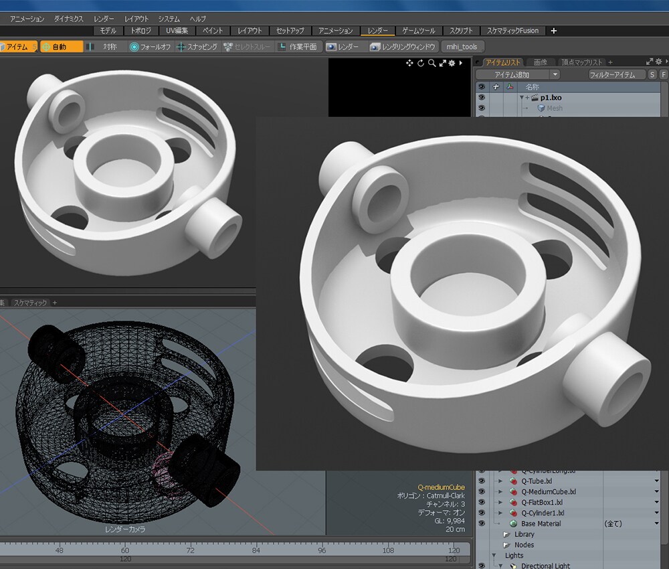Collapse the Lights group
Screen dimensions: 669x569
click(x=494, y=556)
